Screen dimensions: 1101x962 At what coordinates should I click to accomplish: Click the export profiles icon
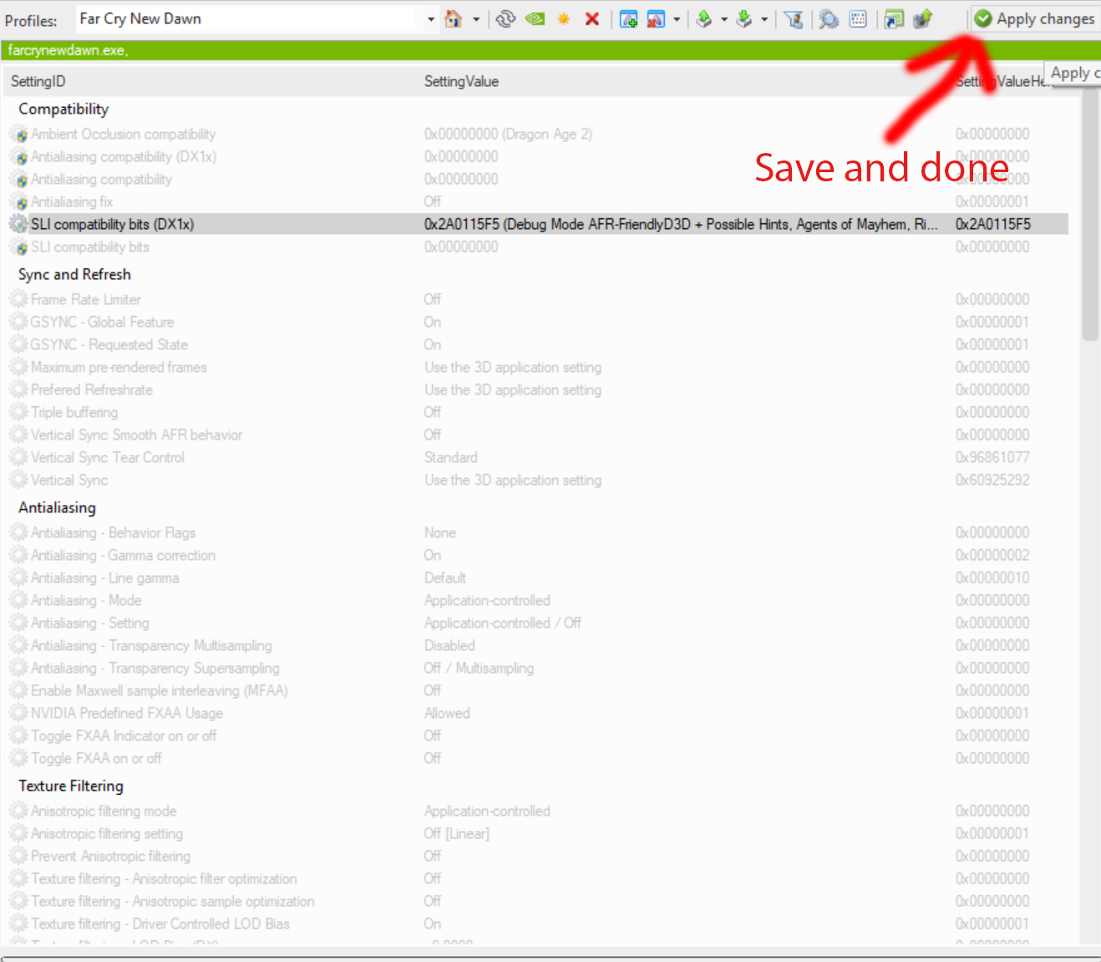point(704,18)
